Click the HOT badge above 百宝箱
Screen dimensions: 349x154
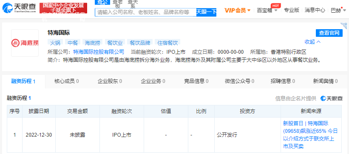(276, 5)
